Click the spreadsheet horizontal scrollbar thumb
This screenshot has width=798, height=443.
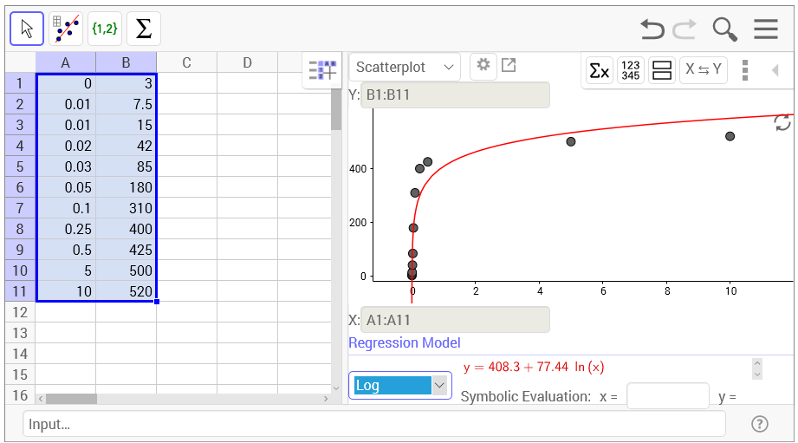tap(71, 399)
